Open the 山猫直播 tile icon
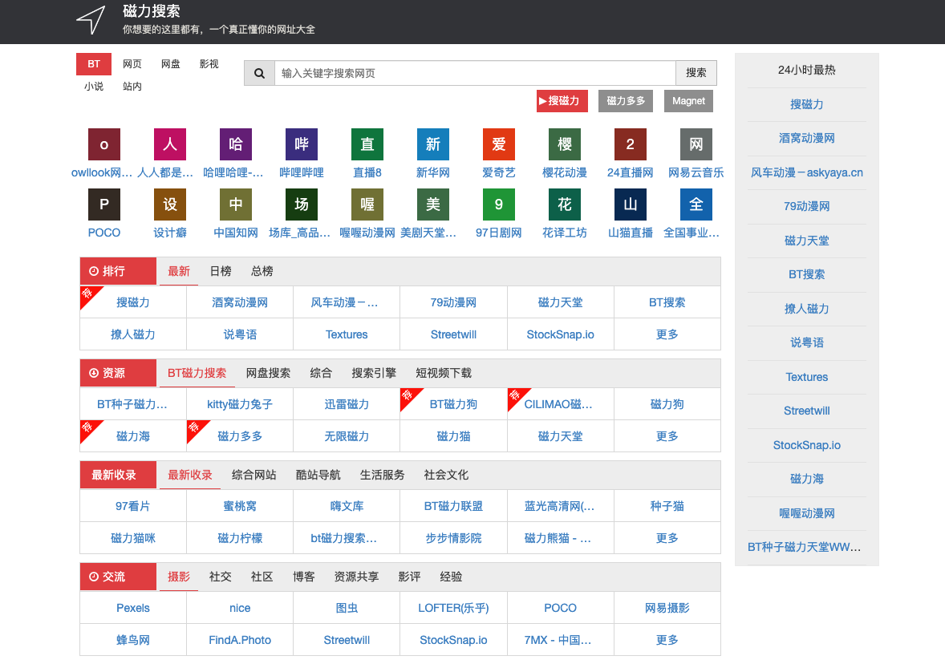The height and width of the screenshot is (664, 945). point(630,204)
